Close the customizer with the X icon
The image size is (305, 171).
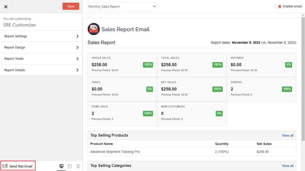(6, 7)
